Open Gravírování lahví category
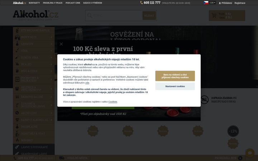The width and height of the screenshot is (258, 161). [x=34, y=154]
